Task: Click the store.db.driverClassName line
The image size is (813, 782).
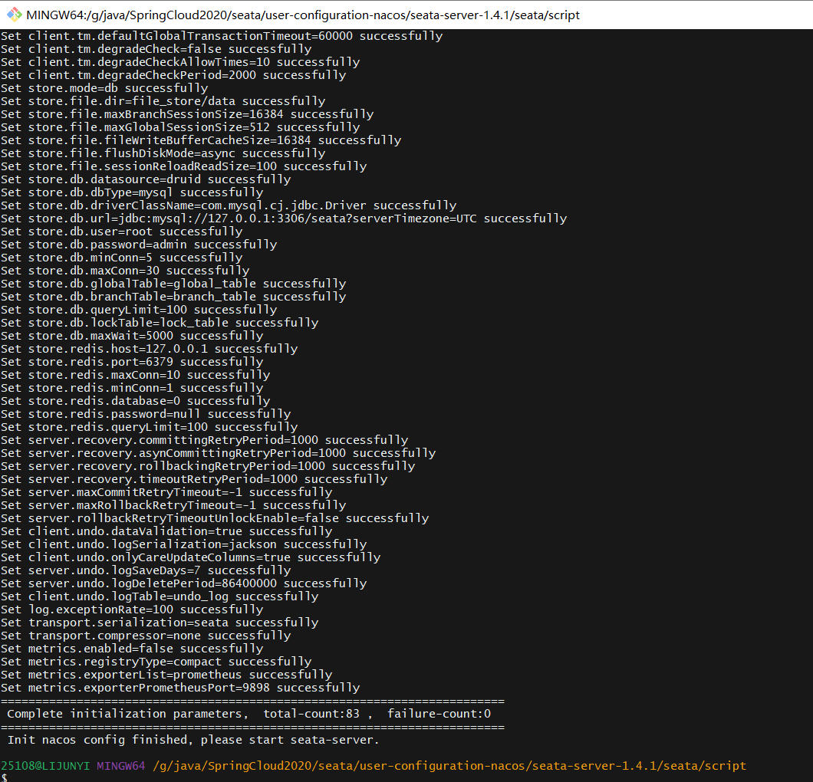Action: point(229,205)
